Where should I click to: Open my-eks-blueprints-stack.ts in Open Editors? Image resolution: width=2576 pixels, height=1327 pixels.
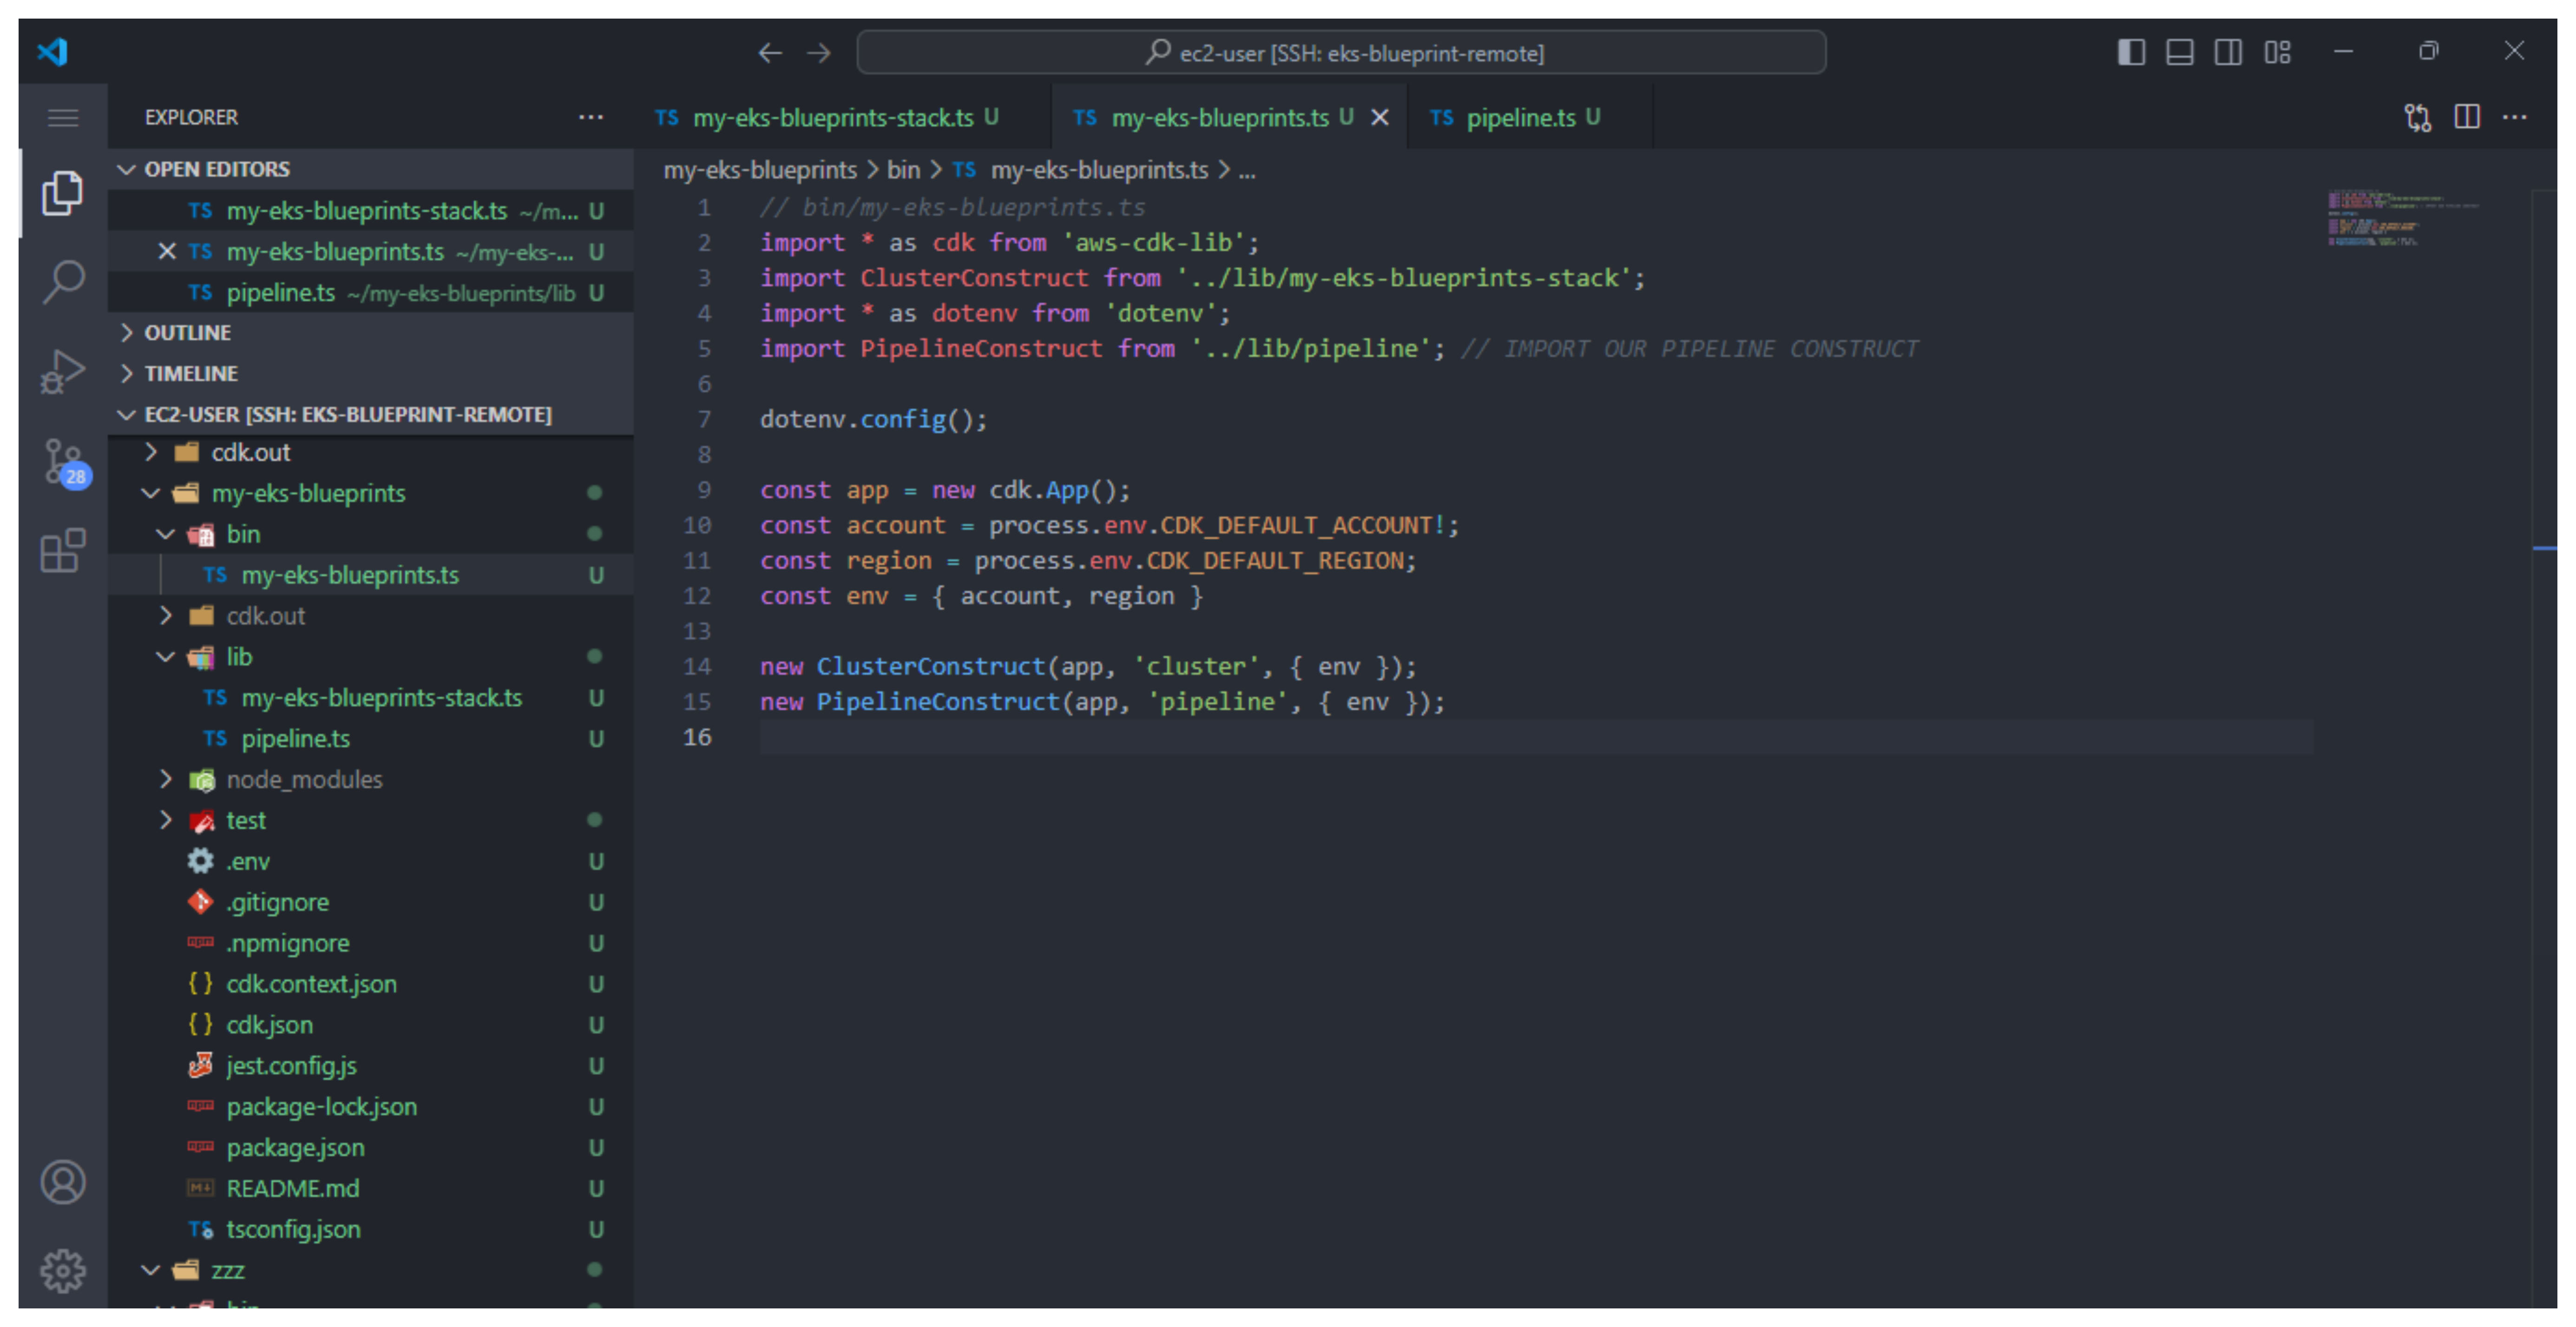click(x=371, y=211)
